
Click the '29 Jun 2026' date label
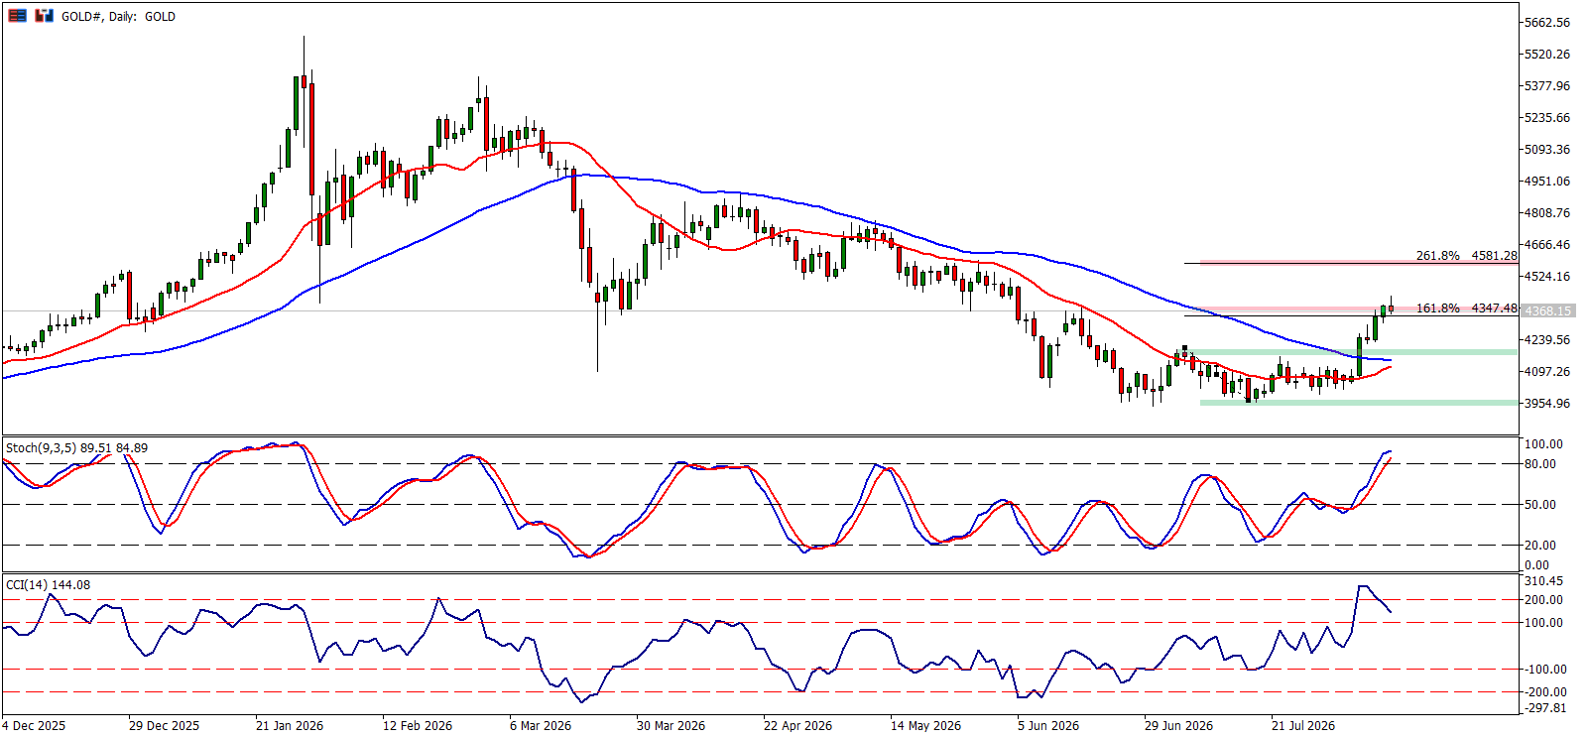pyautogui.click(x=1178, y=726)
